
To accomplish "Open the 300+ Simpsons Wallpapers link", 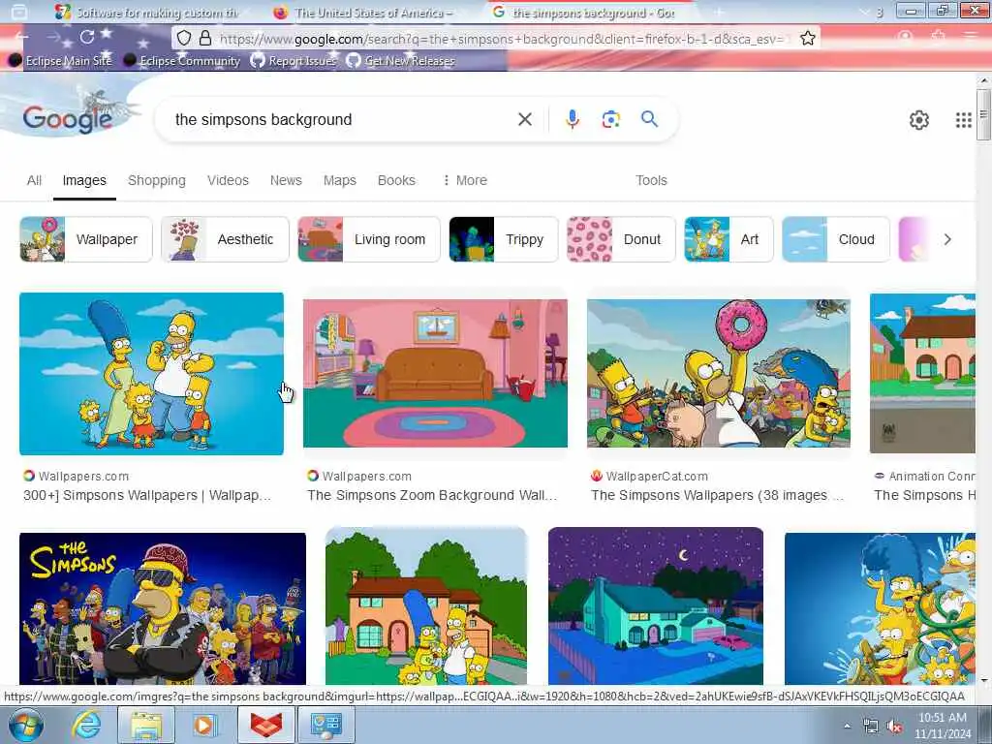I will click(x=147, y=495).
